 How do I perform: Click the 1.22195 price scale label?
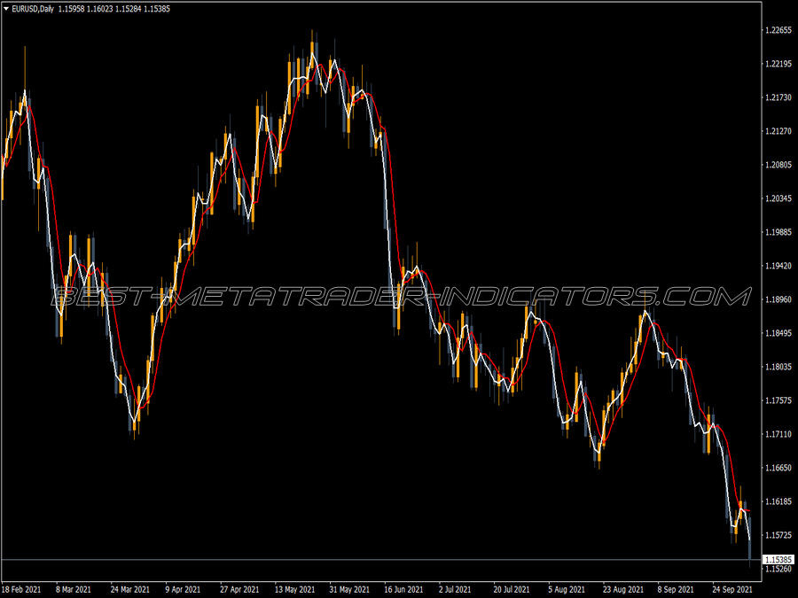pyautogui.click(x=778, y=64)
